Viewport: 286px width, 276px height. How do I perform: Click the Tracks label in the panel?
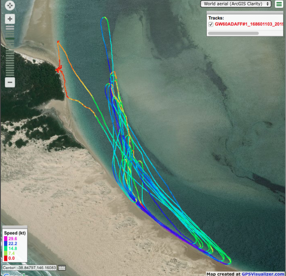point(216,18)
